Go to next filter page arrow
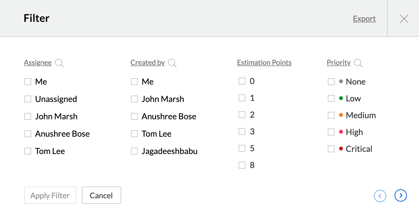 [x=400, y=195]
